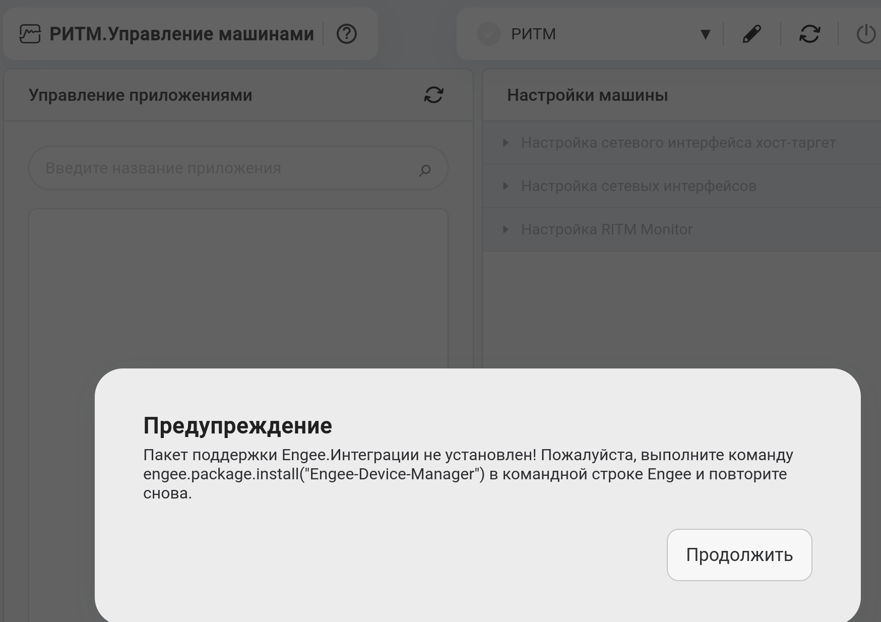881x622 pixels.
Task: Click the Engee-Device-Manager install warning message
Action: pyautogui.click(x=468, y=474)
